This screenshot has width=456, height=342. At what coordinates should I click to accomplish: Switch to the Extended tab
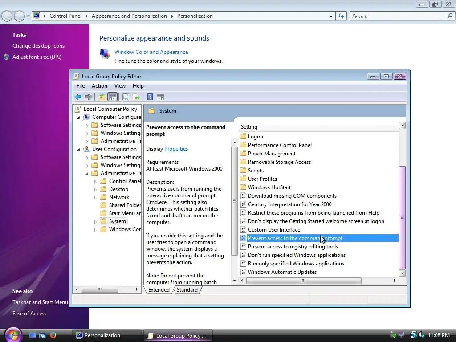[x=159, y=289]
